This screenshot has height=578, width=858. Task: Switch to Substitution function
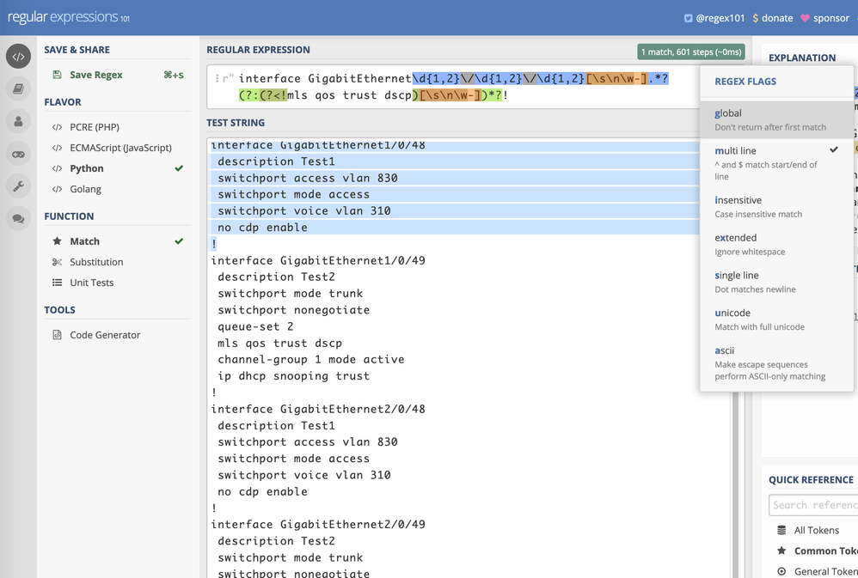(x=96, y=262)
